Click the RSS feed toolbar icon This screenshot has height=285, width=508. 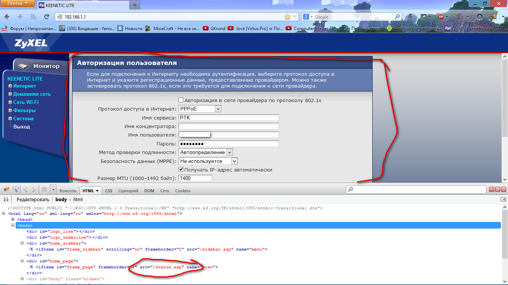[x=33, y=17]
